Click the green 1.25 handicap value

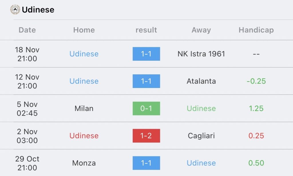256,109
